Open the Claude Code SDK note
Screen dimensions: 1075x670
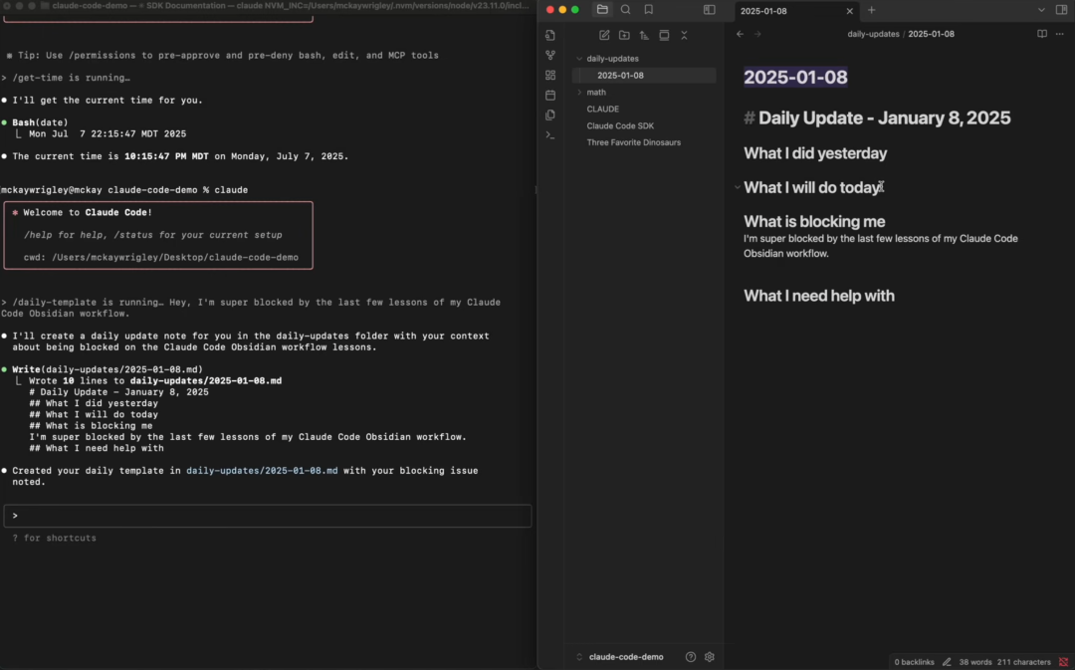(x=620, y=125)
